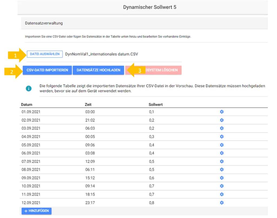
Task: Click the time value 09:06
Action: point(90,145)
